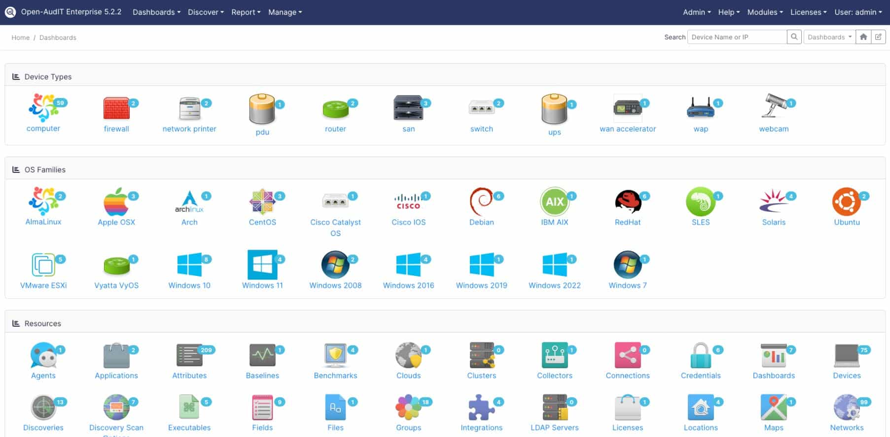Select the Solaris icon
This screenshot has width=890, height=437.
(774, 202)
